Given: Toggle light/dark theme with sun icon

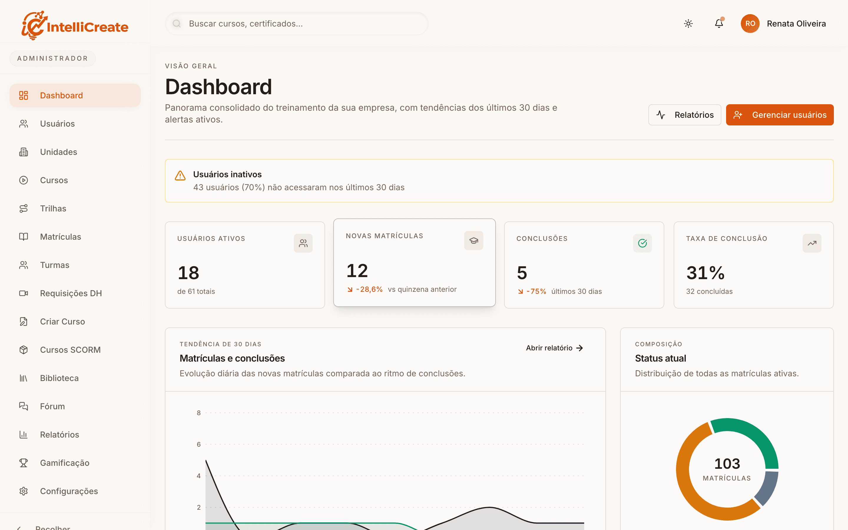Looking at the screenshot, I should tap(688, 24).
